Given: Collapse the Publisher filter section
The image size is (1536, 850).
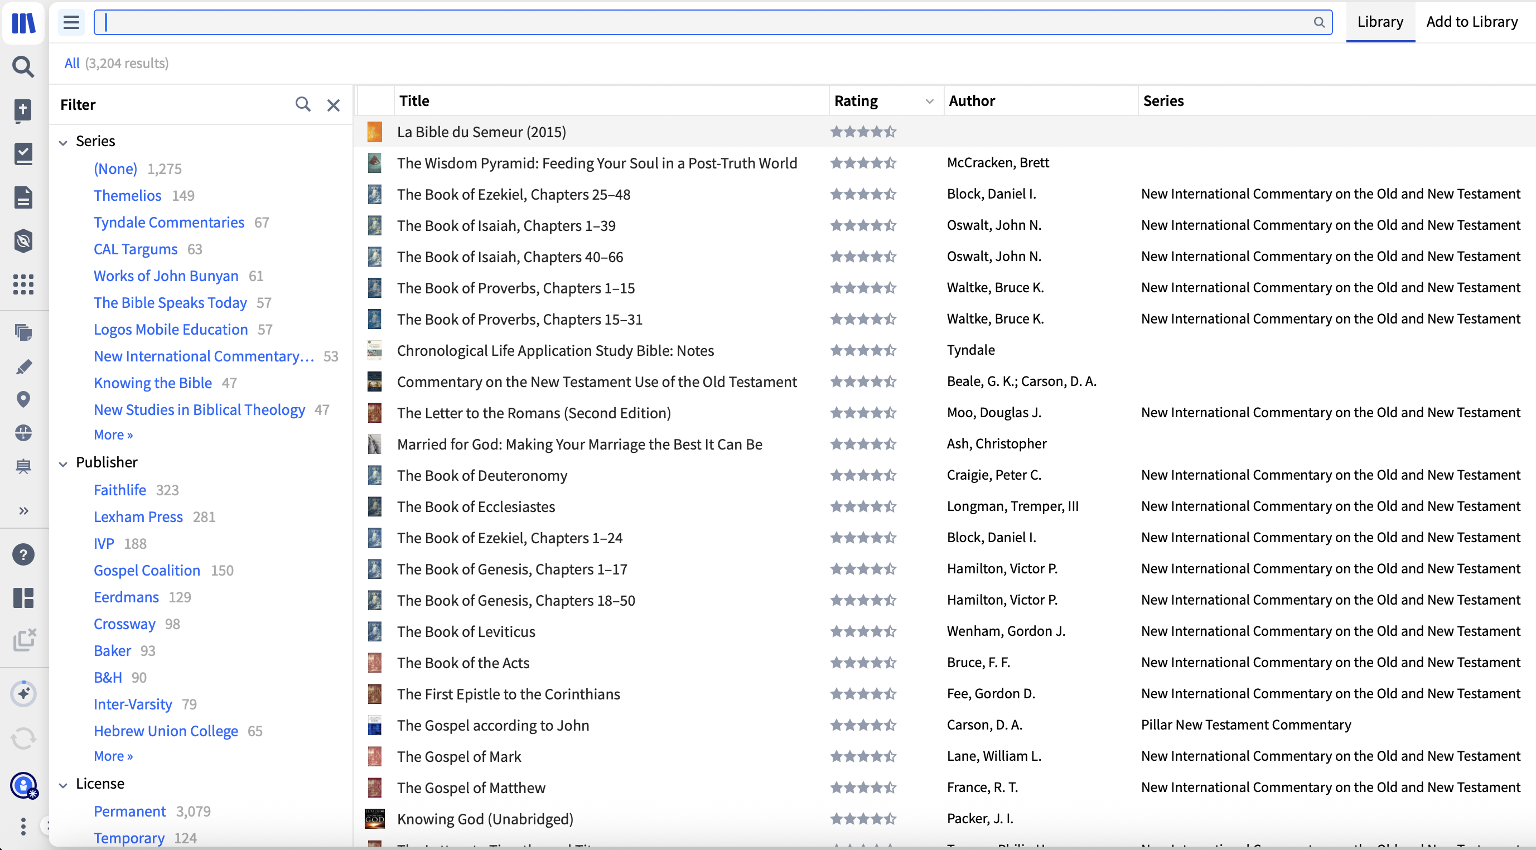Looking at the screenshot, I should [63, 463].
